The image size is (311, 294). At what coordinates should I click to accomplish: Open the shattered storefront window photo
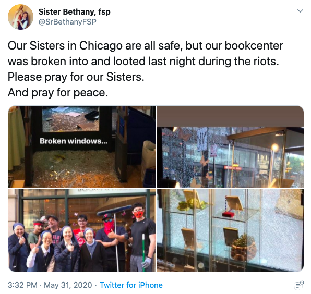click(230, 147)
